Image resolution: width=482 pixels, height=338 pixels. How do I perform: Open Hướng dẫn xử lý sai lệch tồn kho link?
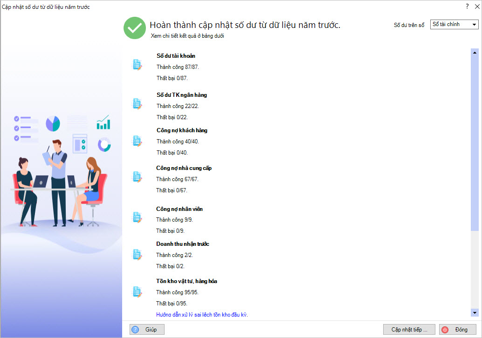point(202,315)
